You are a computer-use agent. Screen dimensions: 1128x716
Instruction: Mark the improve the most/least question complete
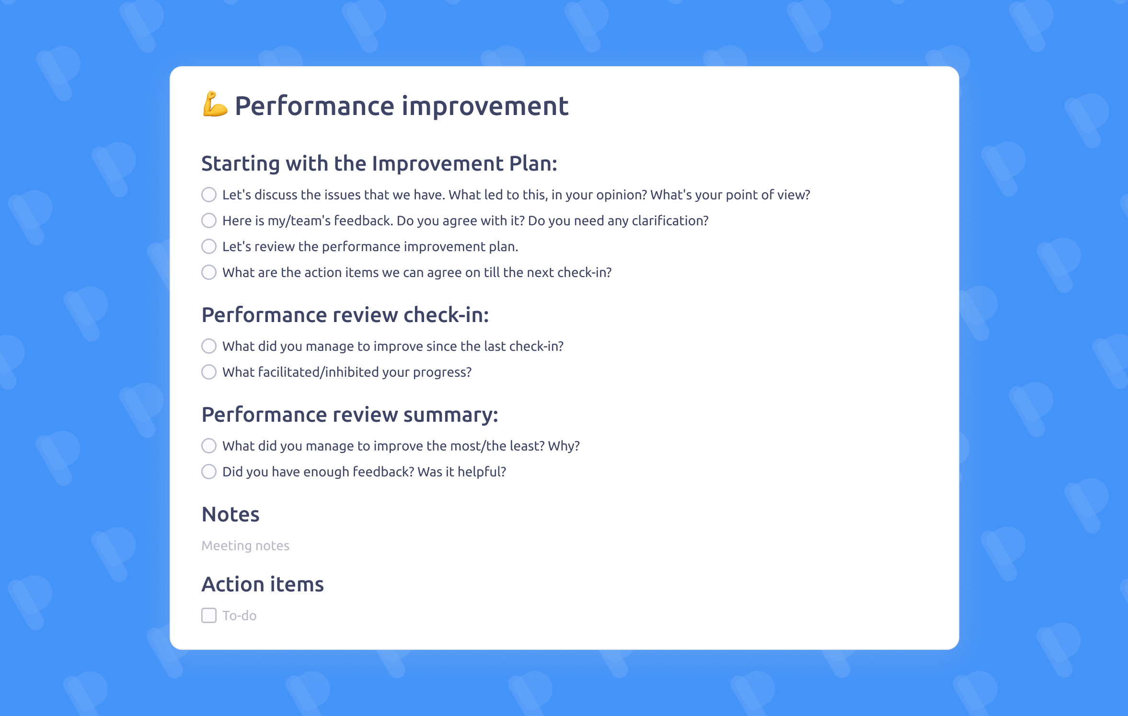209,446
